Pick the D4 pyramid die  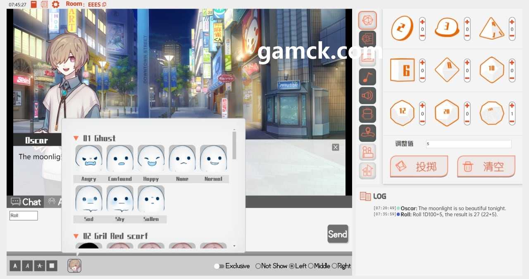click(x=492, y=28)
